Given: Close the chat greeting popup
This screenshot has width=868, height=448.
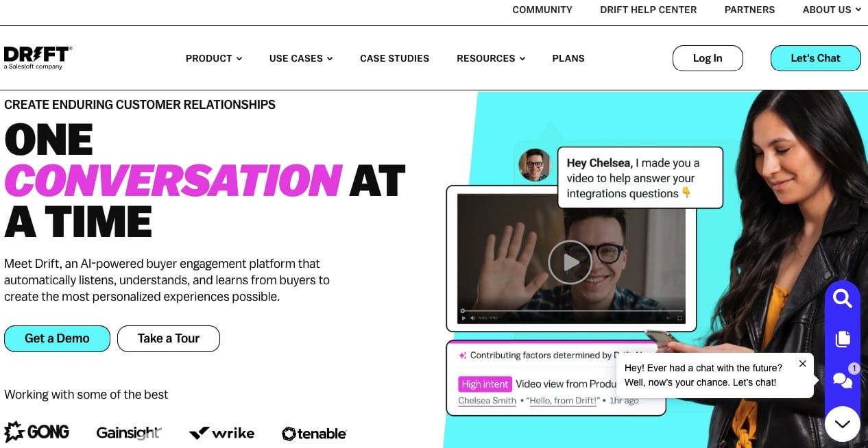Looking at the screenshot, I should (802, 364).
